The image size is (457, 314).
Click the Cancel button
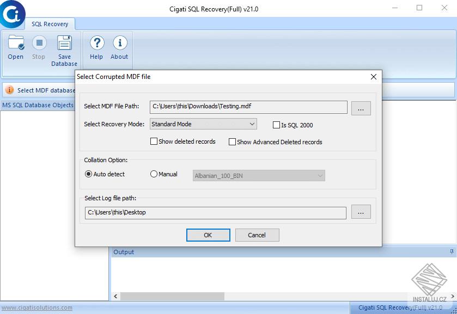coord(257,235)
